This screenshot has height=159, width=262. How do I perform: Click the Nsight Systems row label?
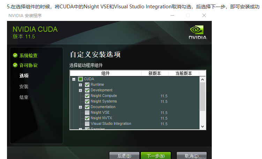104,101
